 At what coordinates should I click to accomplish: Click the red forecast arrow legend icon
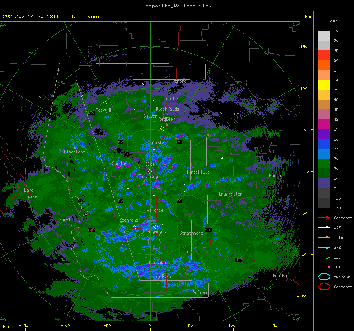pos(324,218)
